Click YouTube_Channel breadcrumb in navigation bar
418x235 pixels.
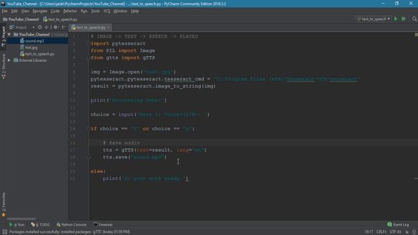[21, 19]
